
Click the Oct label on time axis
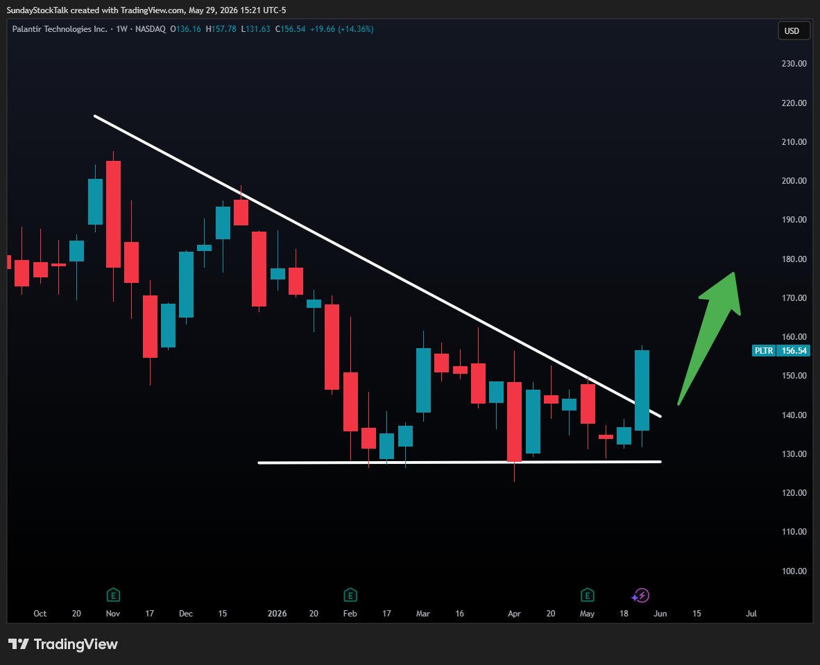pyautogui.click(x=40, y=613)
